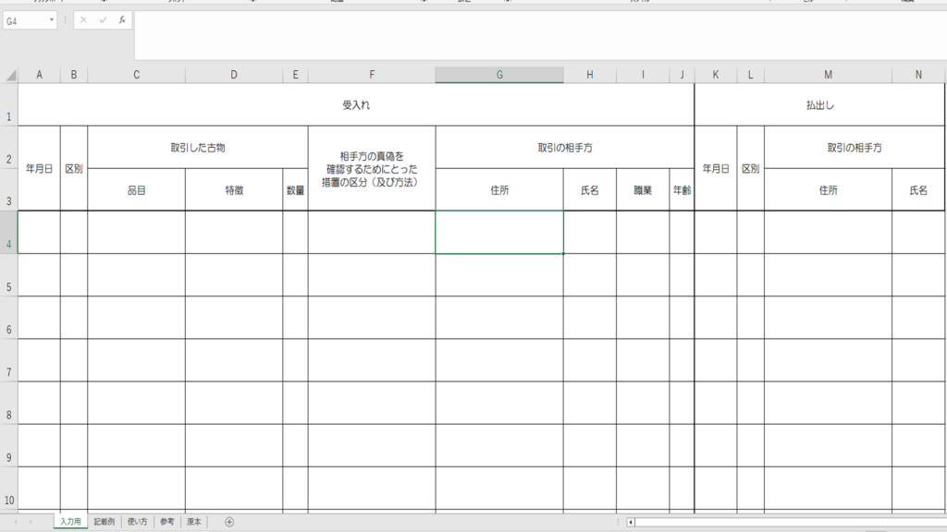Open the Name Box dropdown arrow

coord(52,19)
